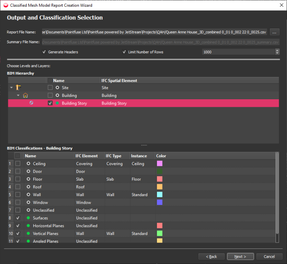The height and width of the screenshot is (264, 287).
Task: Uncheck the Surfaces classification checkbox
Action: [18, 218]
